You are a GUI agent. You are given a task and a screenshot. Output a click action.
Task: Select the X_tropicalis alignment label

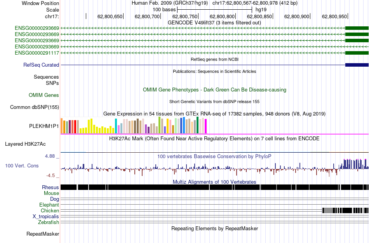tap(46, 217)
